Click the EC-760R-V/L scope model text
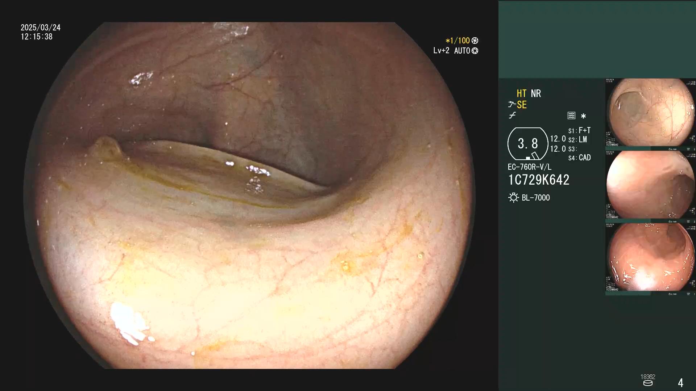Image resolution: width=696 pixels, height=391 pixels. (530, 167)
